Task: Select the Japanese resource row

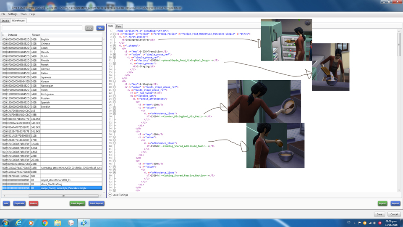Action: pos(52,77)
